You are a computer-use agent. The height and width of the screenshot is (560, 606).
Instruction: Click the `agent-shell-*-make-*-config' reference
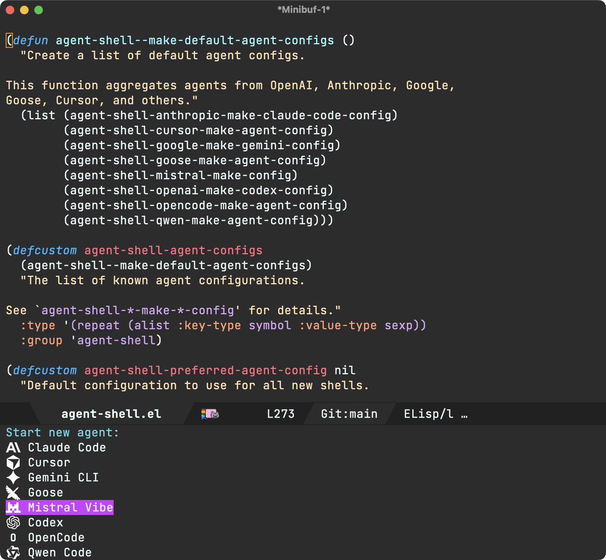138,311
